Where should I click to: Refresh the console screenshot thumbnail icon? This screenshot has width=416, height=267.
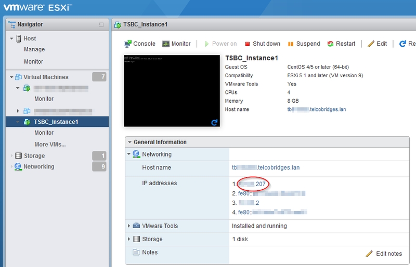[x=214, y=122]
